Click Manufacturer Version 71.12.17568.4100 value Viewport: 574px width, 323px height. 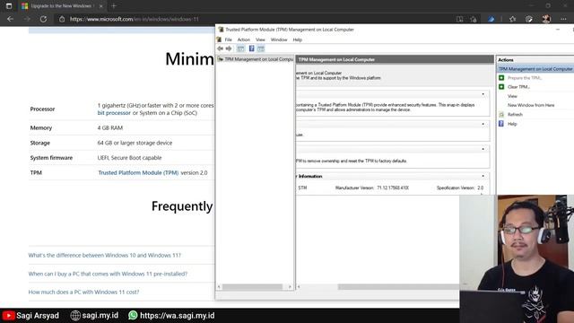393,188
